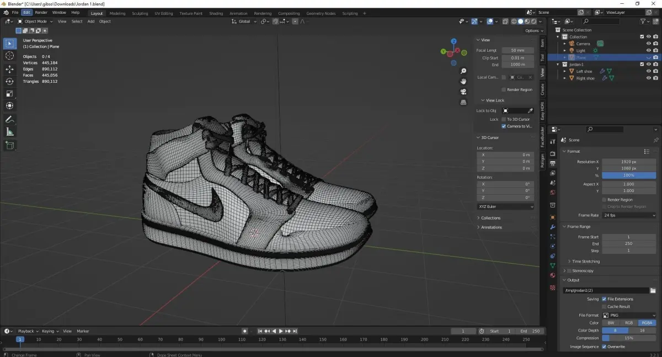Screen dimensions: 662x357
Task: Click the viewport zoom magnifier icon
Action: (x=463, y=71)
